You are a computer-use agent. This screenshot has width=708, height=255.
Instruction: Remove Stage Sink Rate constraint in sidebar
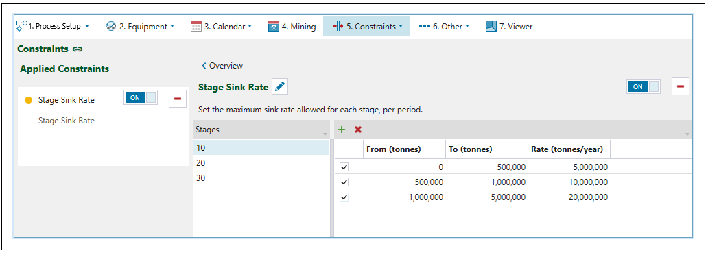178,99
